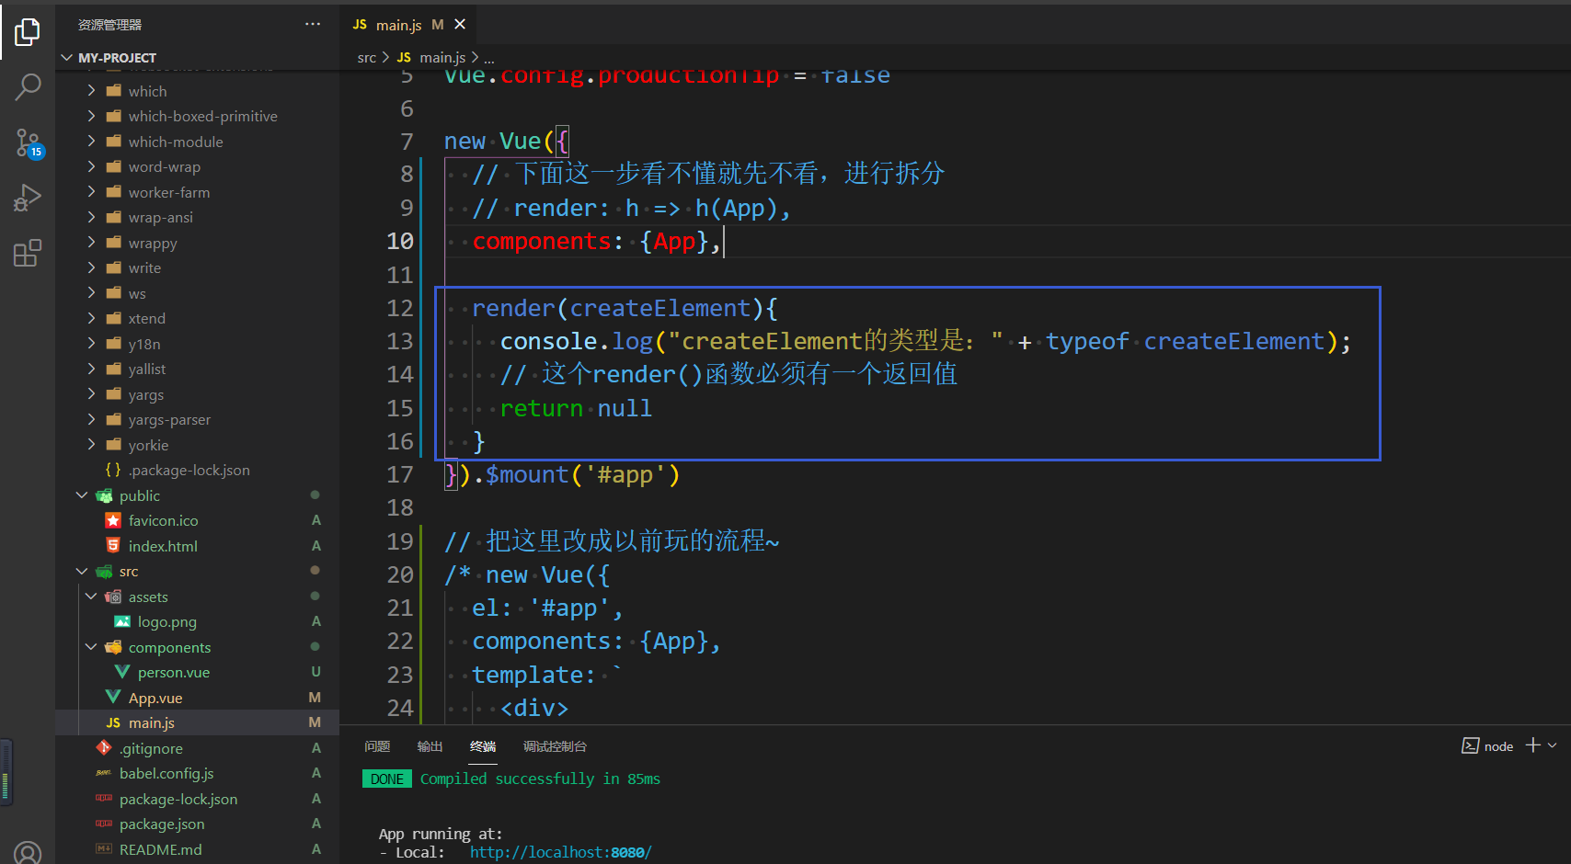Click favicon.ico file icon in tree
Viewport: 1571px width, 864px height.
click(x=113, y=520)
